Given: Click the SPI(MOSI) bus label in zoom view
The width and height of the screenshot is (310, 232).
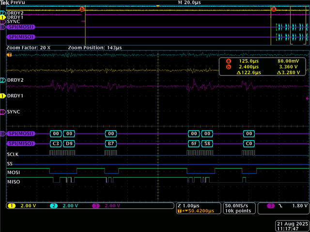Looking at the screenshot, I should pyautogui.click(x=21, y=133).
